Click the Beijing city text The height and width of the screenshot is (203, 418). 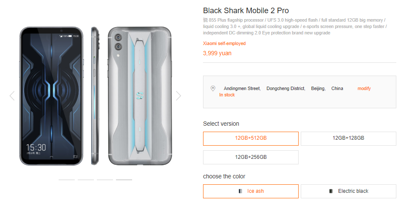[x=318, y=88]
